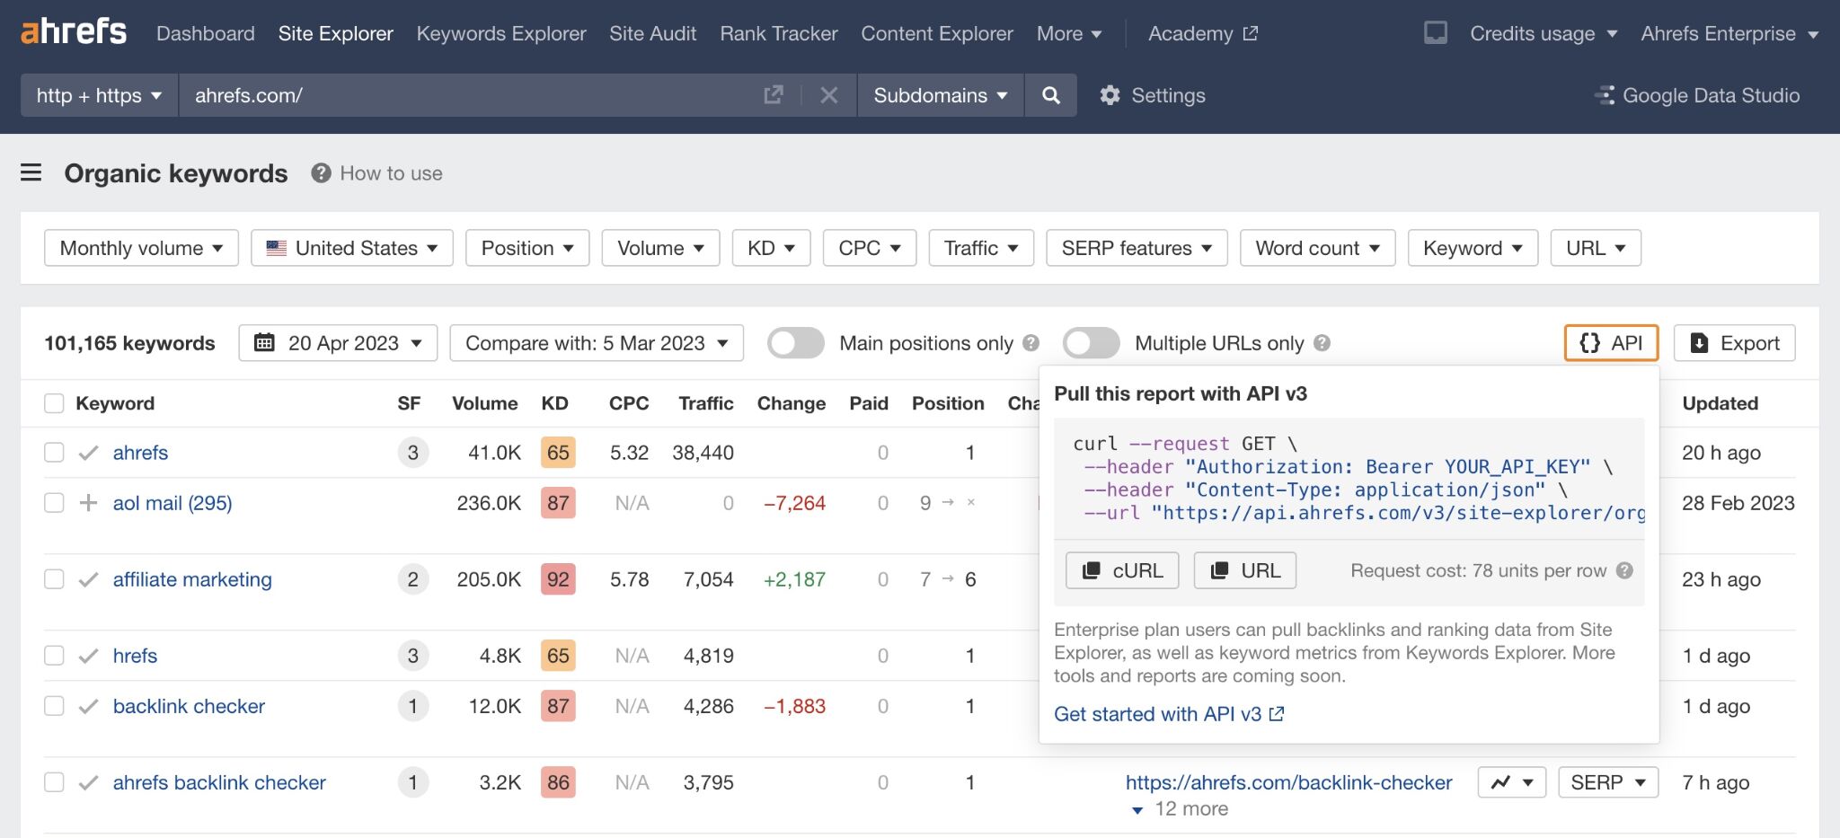The height and width of the screenshot is (838, 1840).
Task: Enable Main positions only toggle
Action: 795,343
